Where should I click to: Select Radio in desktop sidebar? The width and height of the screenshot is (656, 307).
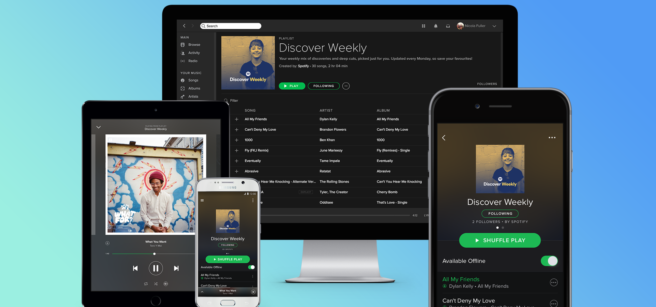point(193,61)
